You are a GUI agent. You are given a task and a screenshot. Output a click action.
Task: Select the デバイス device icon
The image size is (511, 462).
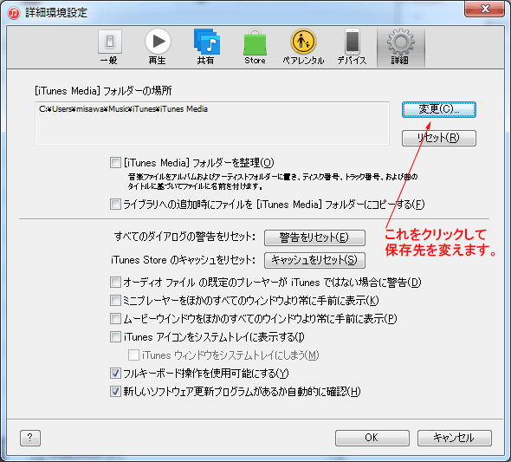coord(353,42)
